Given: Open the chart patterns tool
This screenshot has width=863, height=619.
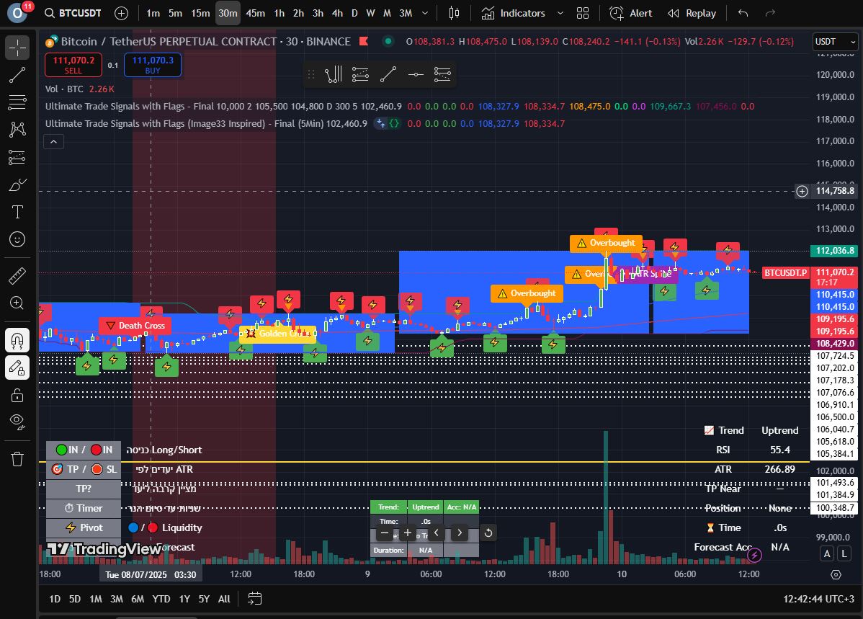Looking at the screenshot, I should (17, 130).
